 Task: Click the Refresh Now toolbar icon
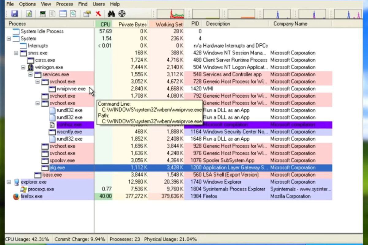click(x=29, y=13)
